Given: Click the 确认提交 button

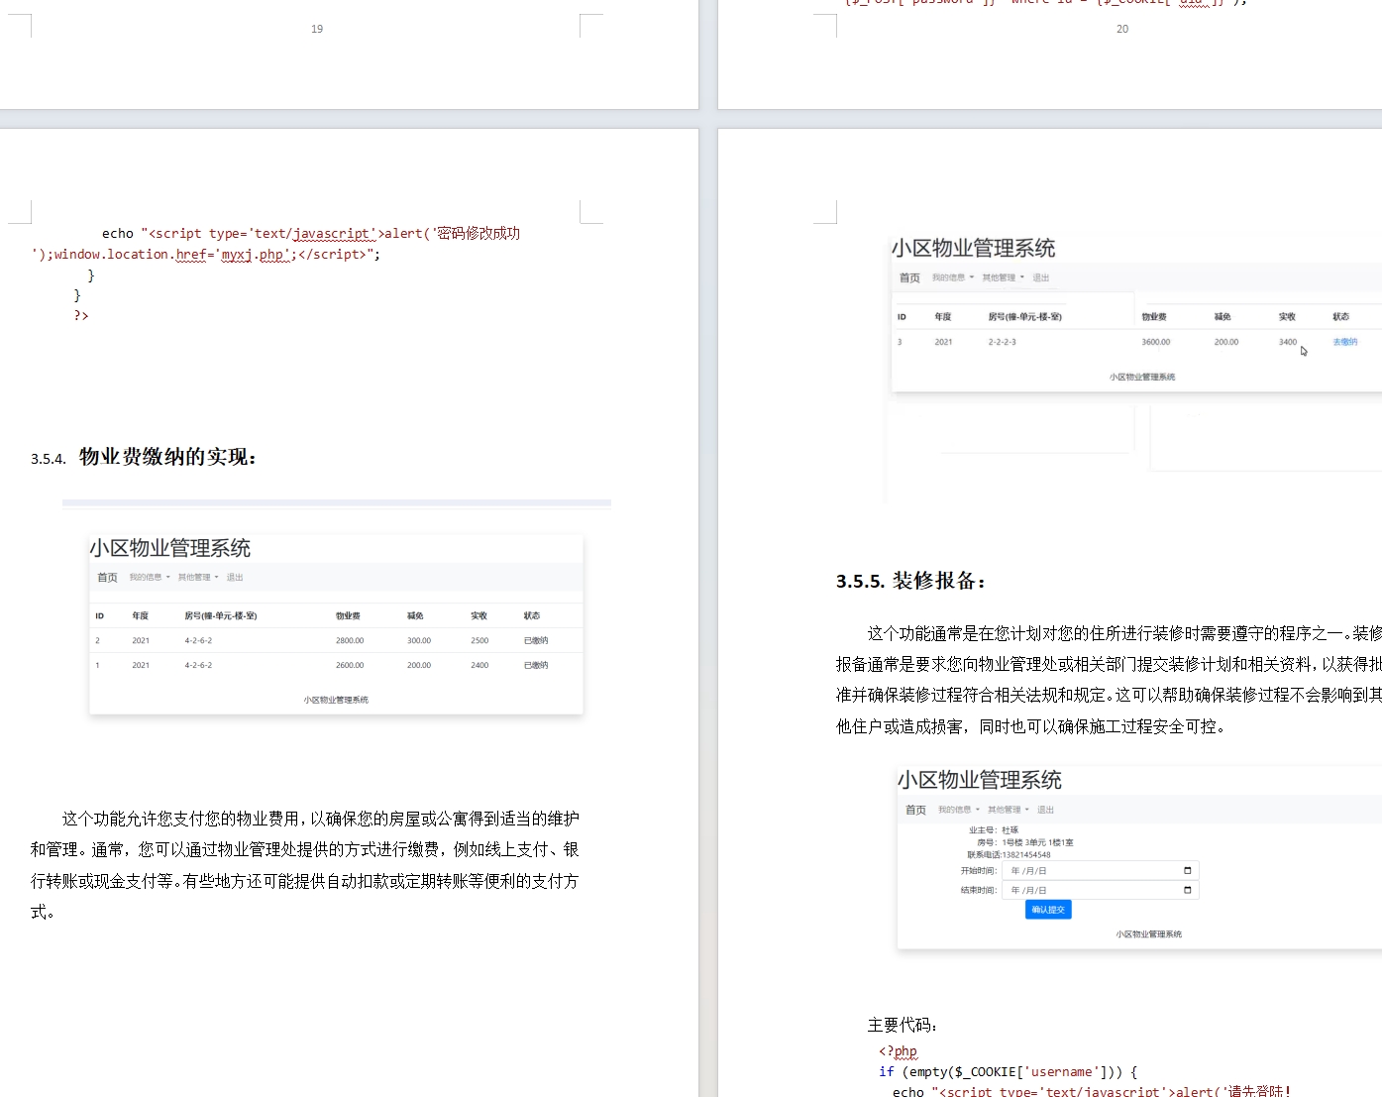Looking at the screenshot, I should pyautogui.click(x=1048, y=910).
